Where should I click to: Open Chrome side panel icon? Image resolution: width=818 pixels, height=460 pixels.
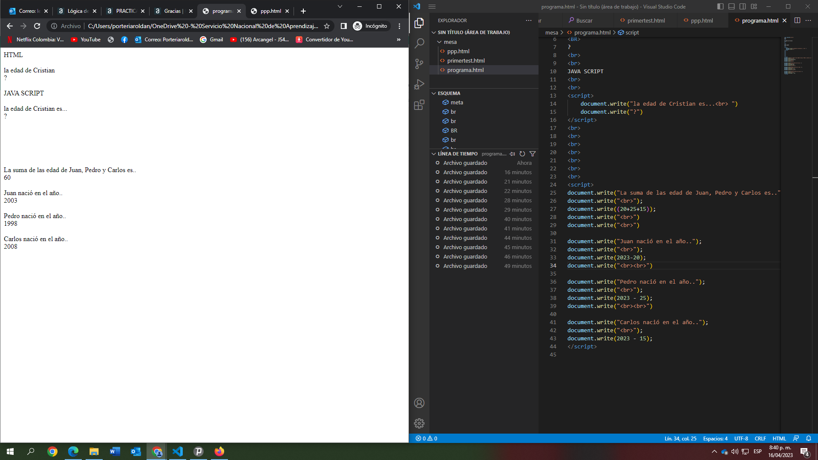pos(344,26)
